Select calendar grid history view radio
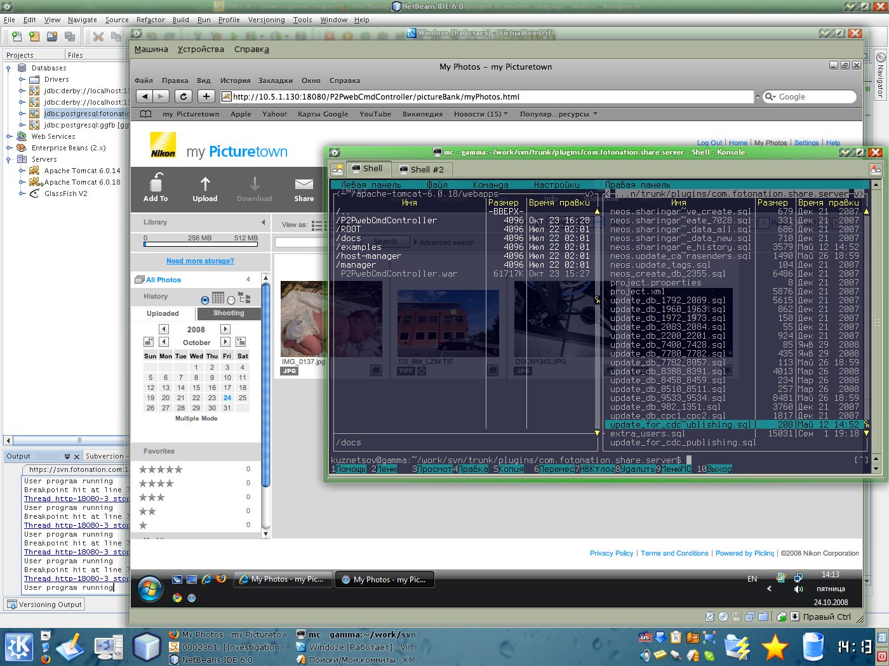Viewport: 889px width, 666px height. 204,300
